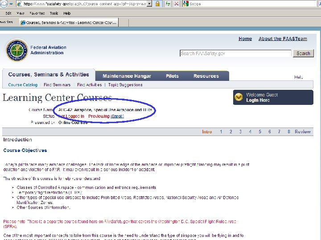Open the Resources tab

206,76
